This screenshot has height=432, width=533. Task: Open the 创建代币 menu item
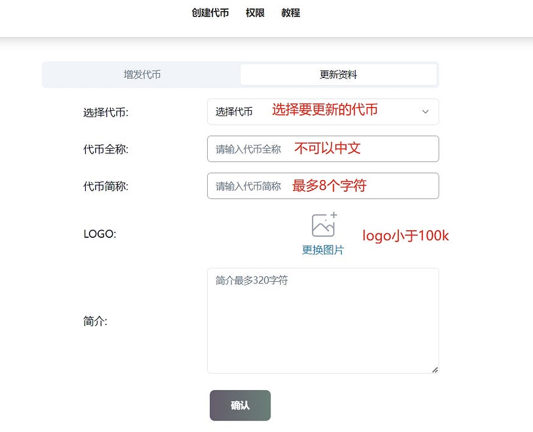point(210,13)
